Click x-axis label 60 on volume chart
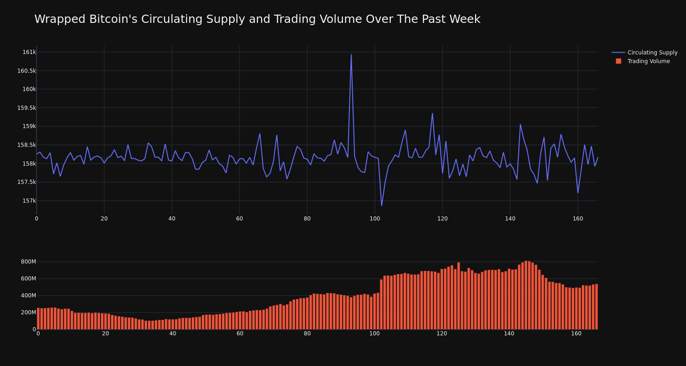Screen dimensions: 686x366 click(x=240, y=334)
